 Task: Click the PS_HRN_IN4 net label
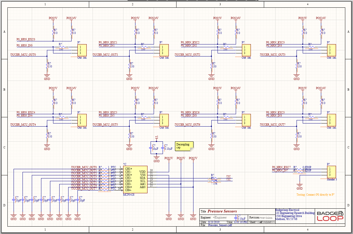click(24, 115)
